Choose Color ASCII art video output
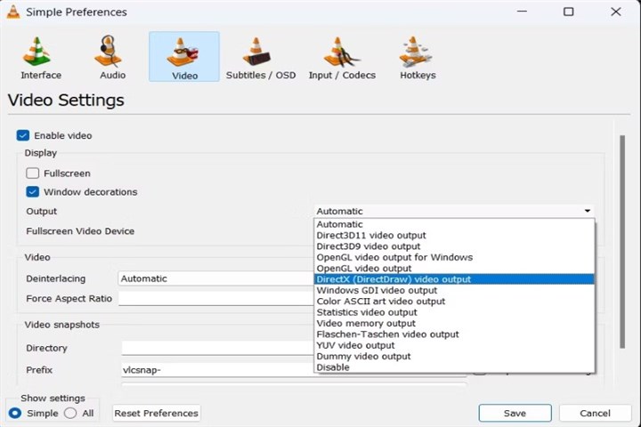Viewport: 641px width, 427px height. [454, 302]
